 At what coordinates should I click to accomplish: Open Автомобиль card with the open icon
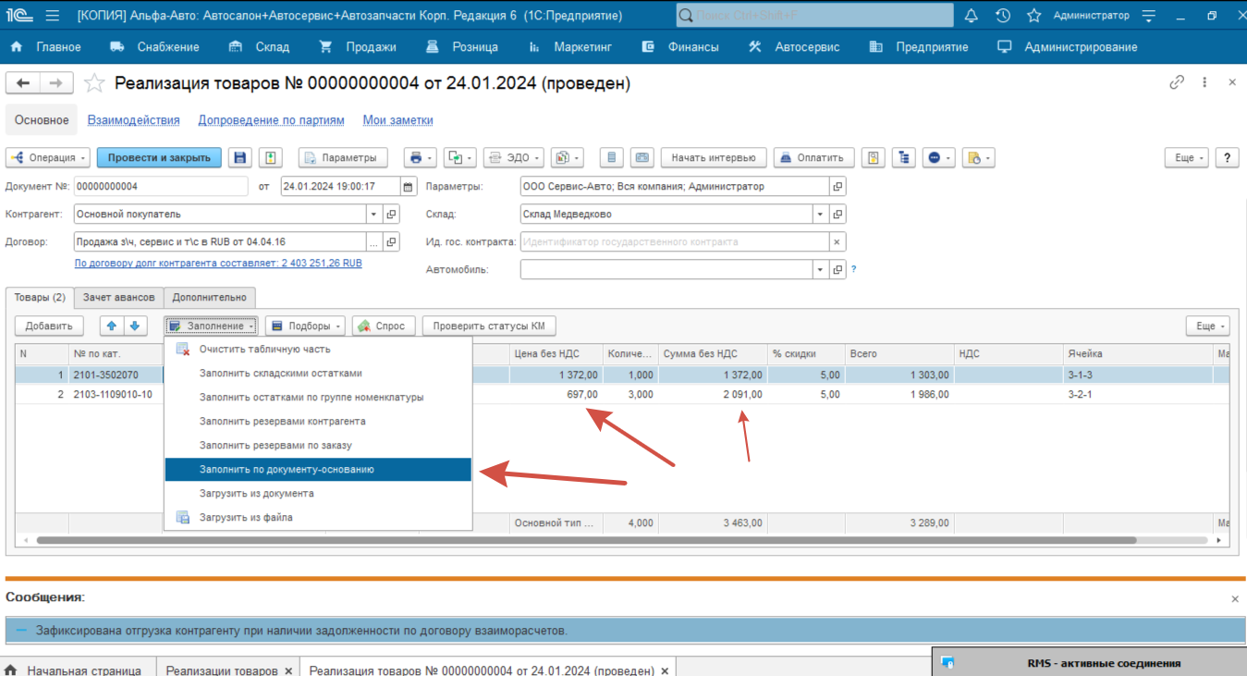pyautogui.click(x=837, y=270)
